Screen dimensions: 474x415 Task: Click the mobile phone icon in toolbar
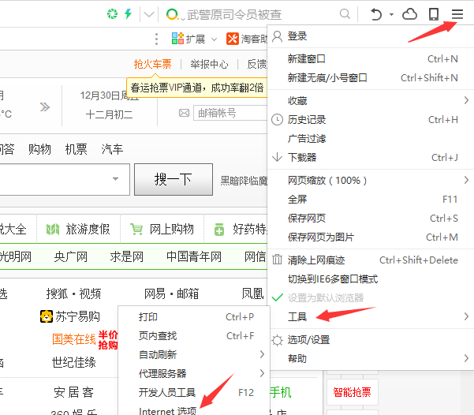coord(434,14)
